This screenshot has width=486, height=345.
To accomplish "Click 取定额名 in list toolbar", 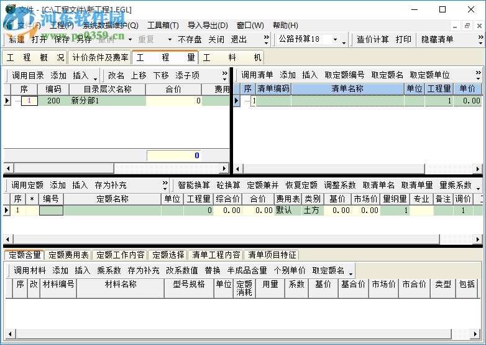I will (387, 75).
